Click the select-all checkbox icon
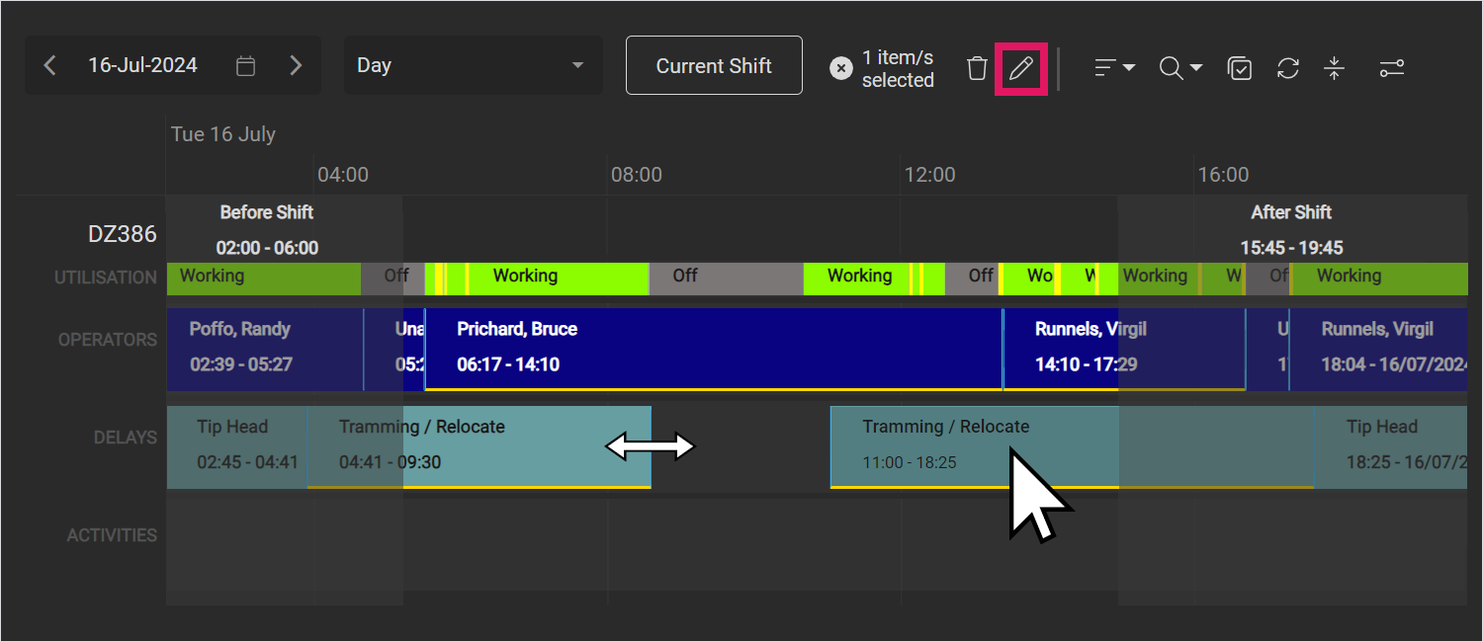 click(x=1240, y=68)
